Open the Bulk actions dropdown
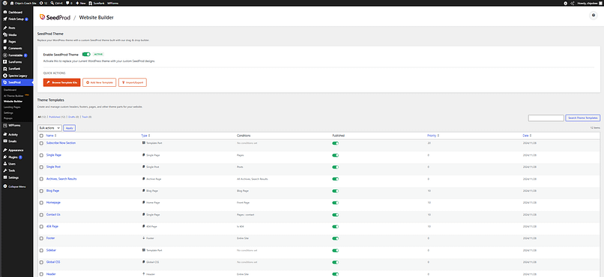The height and width of the screenshot is (277, 604). [49, 128]
